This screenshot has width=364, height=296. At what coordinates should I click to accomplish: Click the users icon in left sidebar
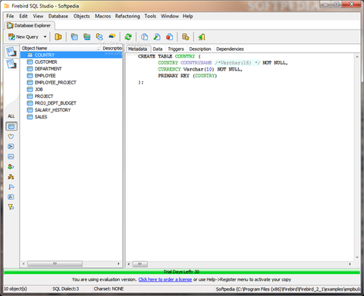(x=11, y=167)
